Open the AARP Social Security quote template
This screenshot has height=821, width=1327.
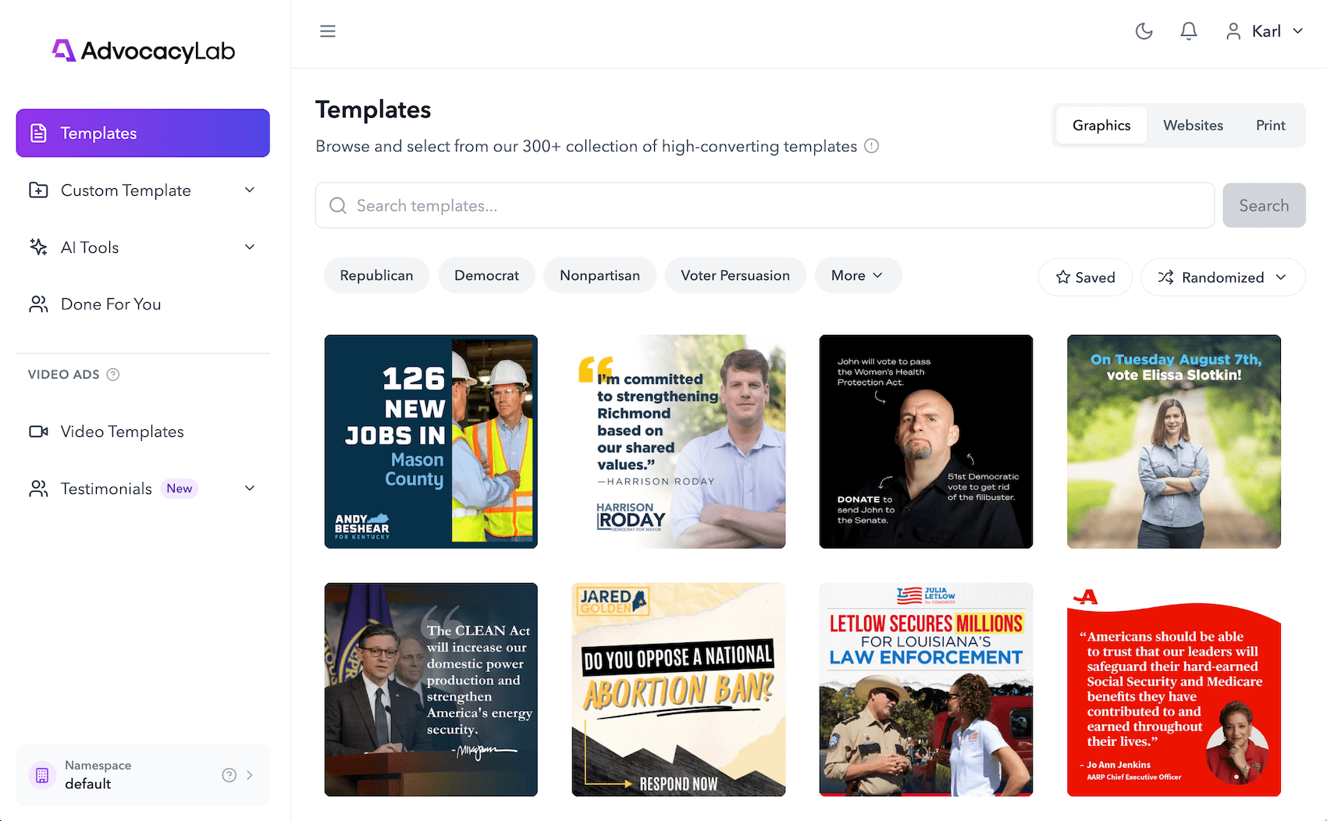1174,690
